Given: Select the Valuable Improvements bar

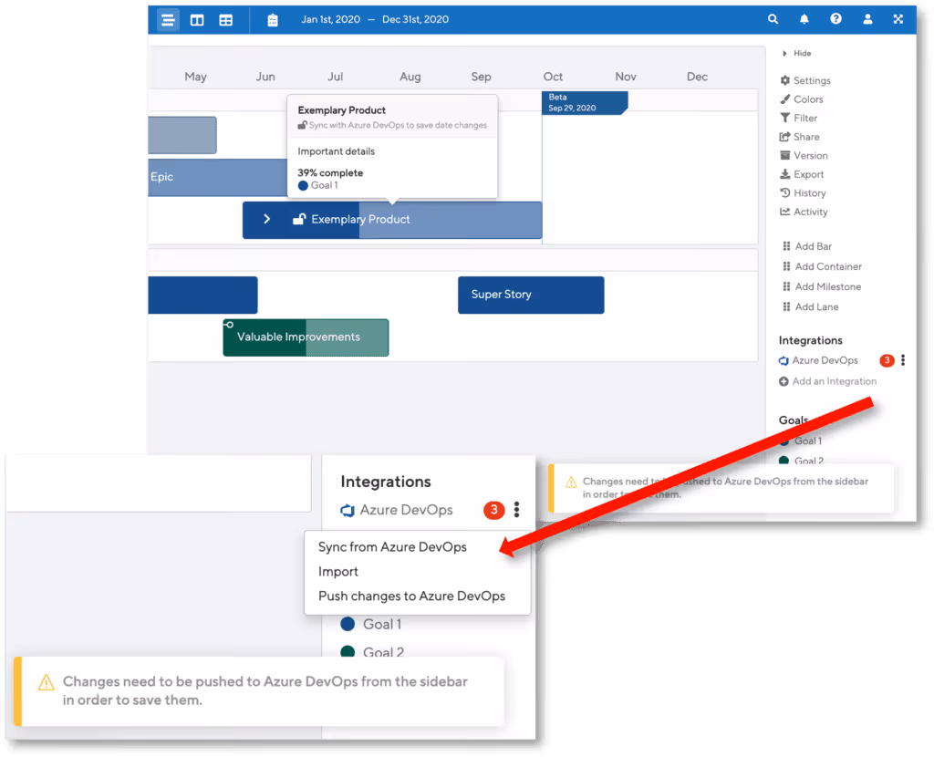Looking at the screenshot, I should coord(306,337).
